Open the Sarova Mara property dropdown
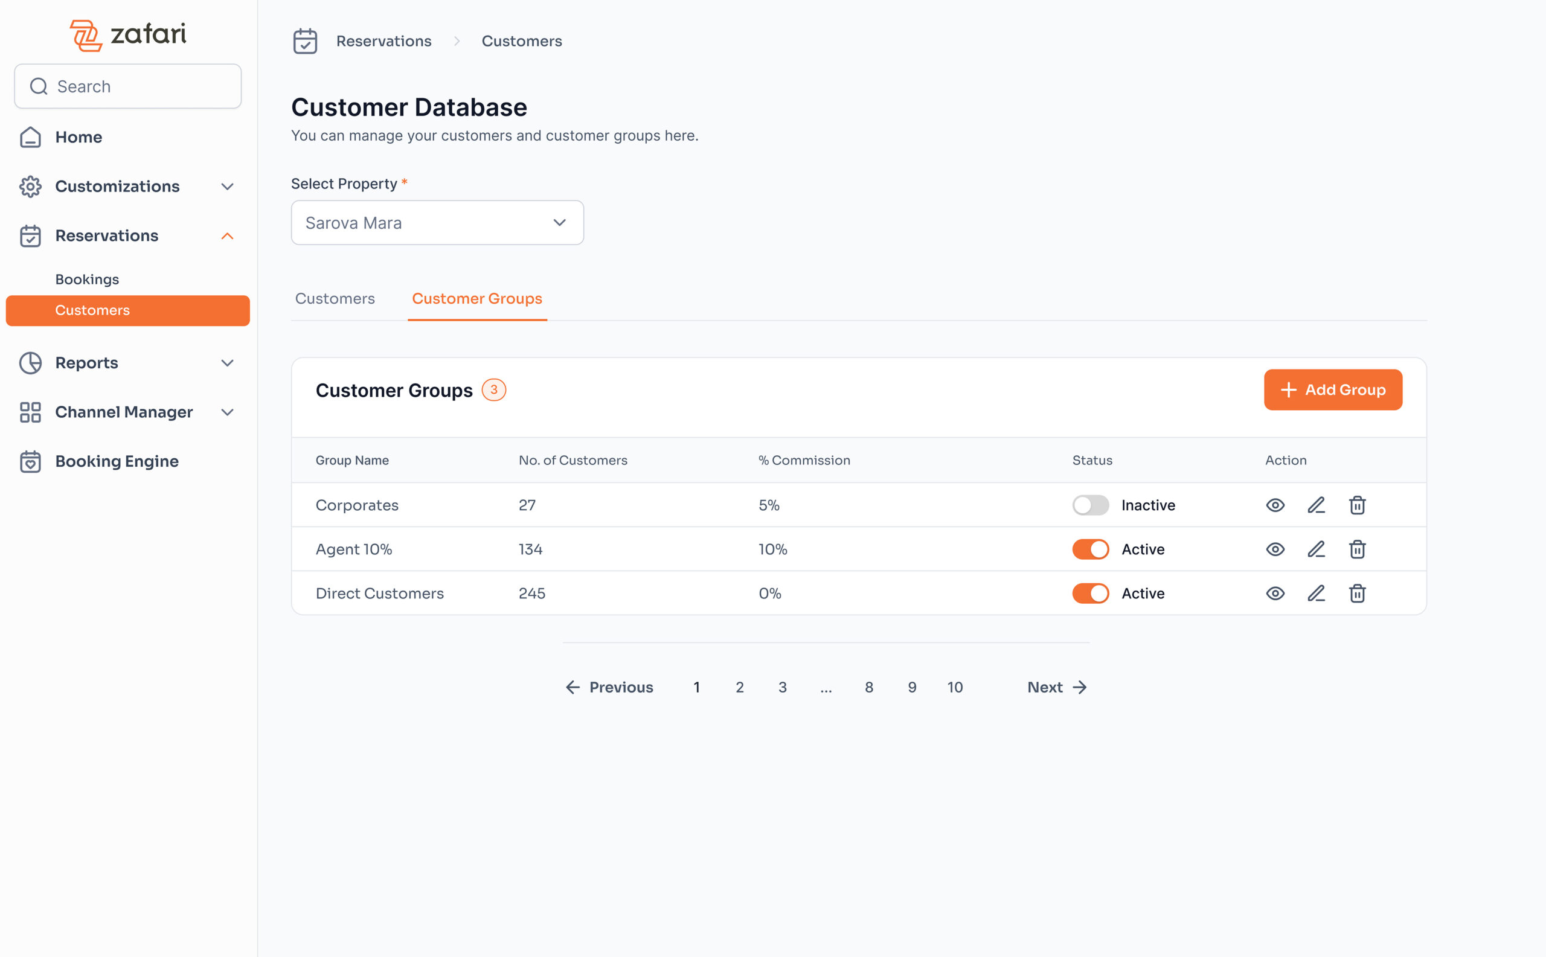The image size is (1546, 957). (437, 223)
